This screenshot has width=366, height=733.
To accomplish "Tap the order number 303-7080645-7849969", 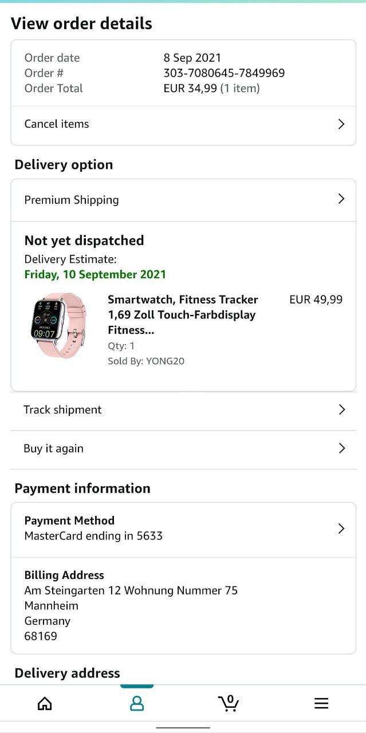I will click(224, 73).
